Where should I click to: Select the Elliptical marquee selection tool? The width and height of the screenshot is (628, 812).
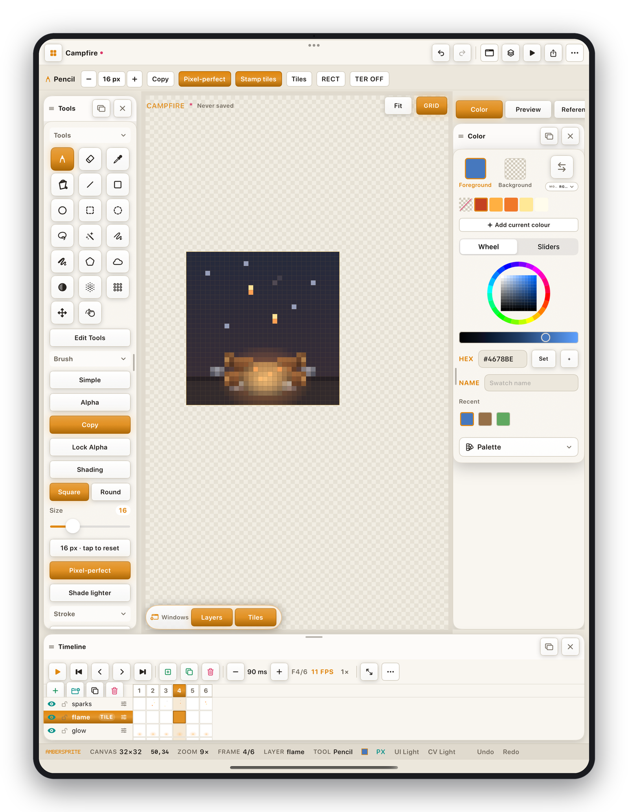coord(118,210)
